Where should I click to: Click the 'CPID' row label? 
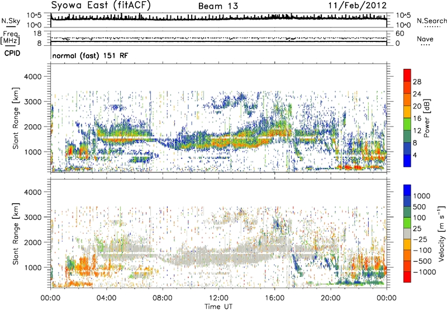point(12,53)
